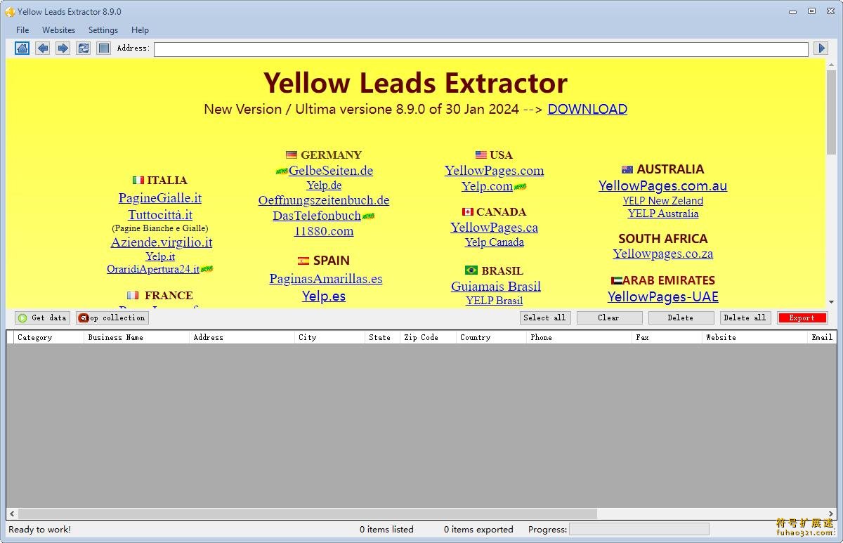Click the '0 items listed' status text
Screen dimensions: 843x543
coord(386,530)
